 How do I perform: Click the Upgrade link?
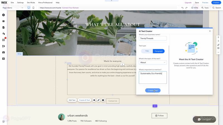point(188,2)
